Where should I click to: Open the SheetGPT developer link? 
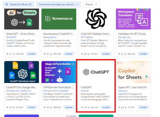tap(11, 37)
